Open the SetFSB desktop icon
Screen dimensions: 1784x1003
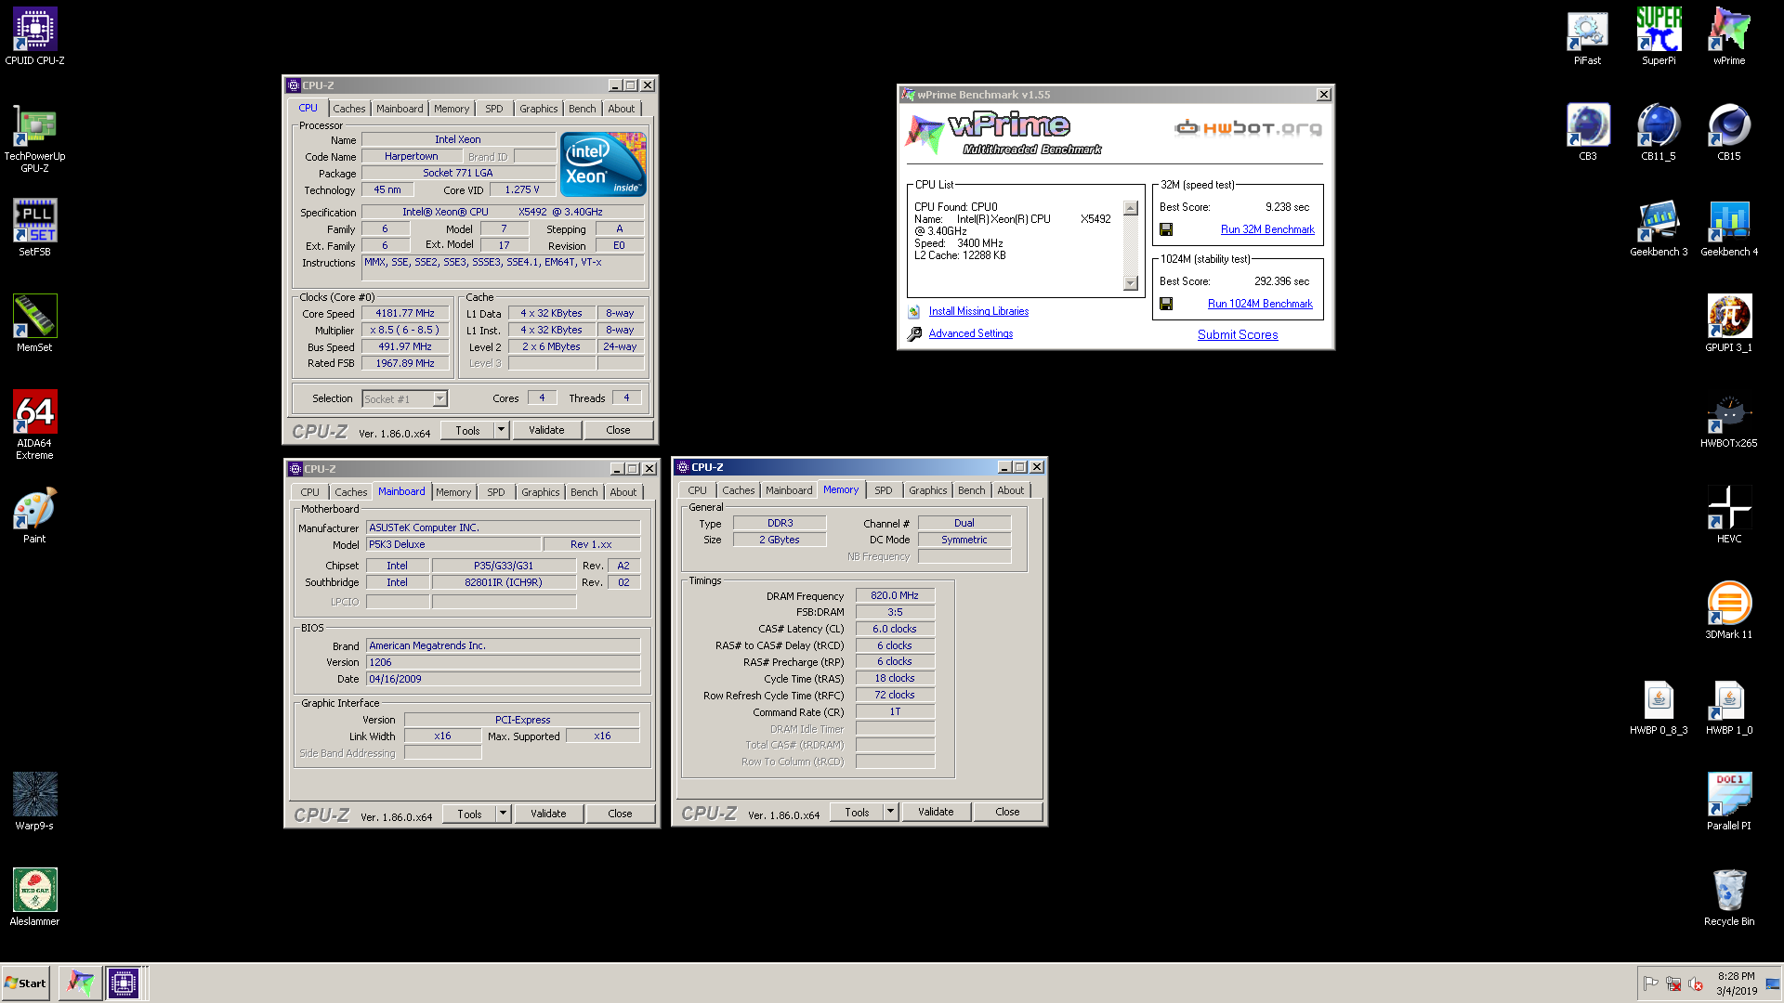(x=34, y=228)
